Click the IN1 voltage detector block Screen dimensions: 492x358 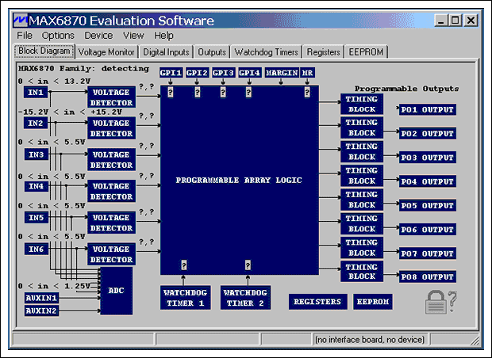(111, 97)
